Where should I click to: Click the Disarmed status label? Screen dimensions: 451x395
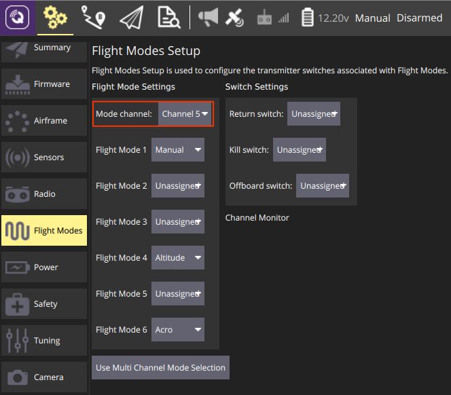[x=419, y=18]
